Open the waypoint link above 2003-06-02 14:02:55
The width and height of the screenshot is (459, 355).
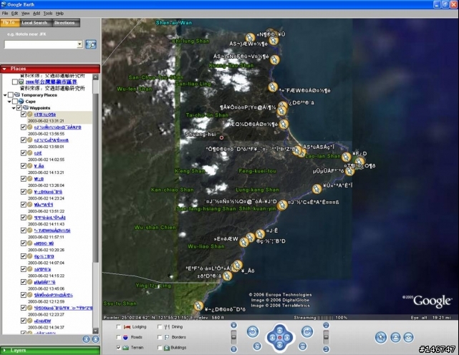[38, 153]
